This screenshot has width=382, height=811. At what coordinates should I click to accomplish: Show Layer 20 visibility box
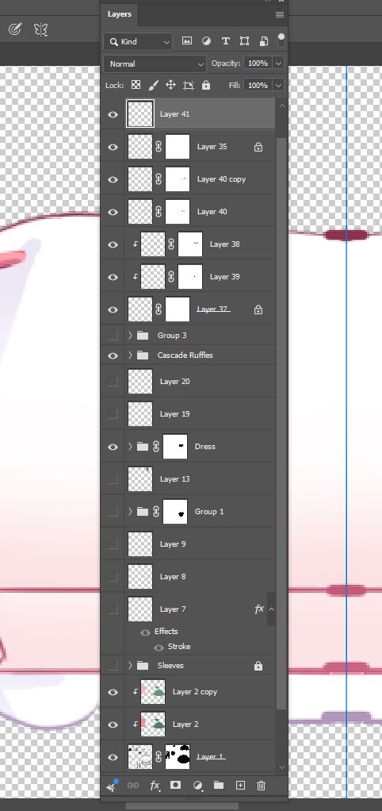[113, 381]
